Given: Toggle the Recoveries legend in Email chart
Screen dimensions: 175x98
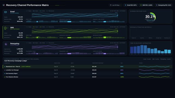Looking at the screenshot, I should [50, 11].
